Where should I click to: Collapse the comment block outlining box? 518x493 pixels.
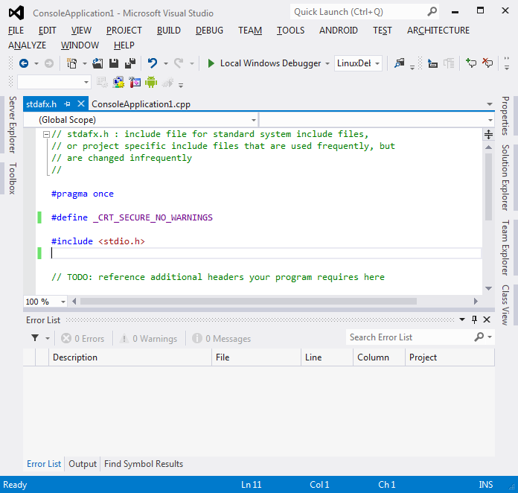[x=46, y=134]
